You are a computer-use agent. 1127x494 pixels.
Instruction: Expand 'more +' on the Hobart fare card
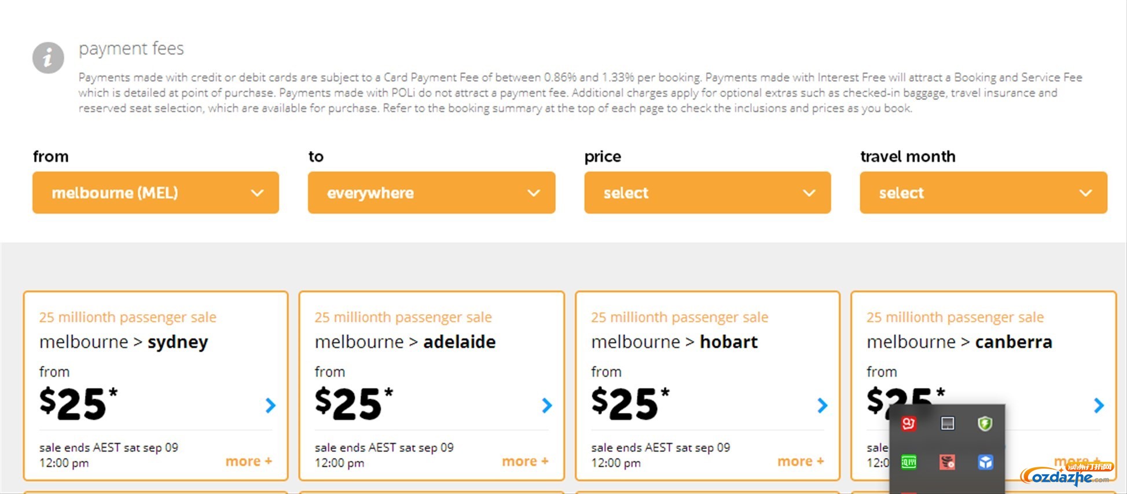pos(801,462)
